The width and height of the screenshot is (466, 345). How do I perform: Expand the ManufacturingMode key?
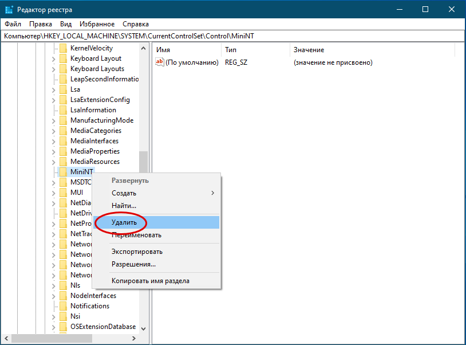pyautogui.click(x=53, y=121)
